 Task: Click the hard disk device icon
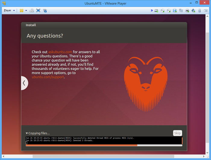pyautogui.click(x=156, y=11)
